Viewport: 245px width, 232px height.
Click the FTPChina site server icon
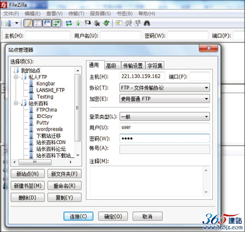[31, 110]
